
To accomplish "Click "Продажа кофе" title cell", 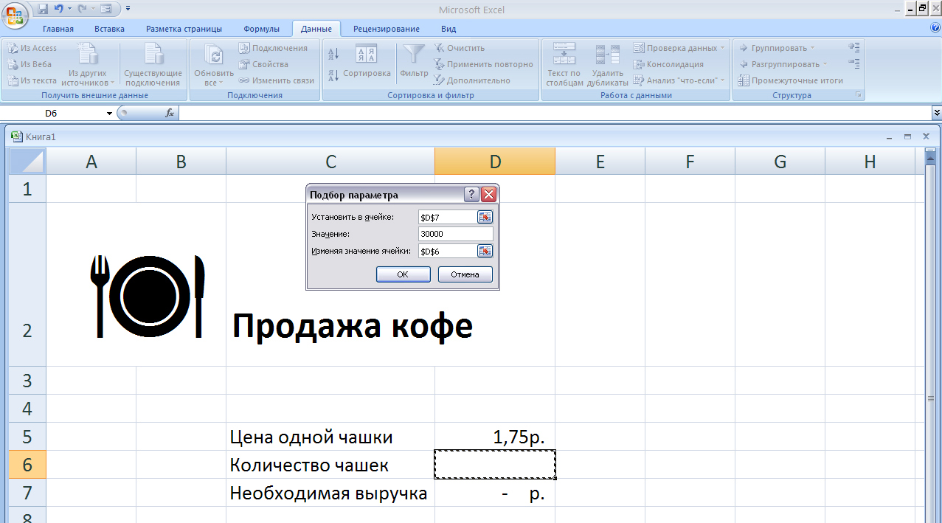I will (x=353, y=325).
